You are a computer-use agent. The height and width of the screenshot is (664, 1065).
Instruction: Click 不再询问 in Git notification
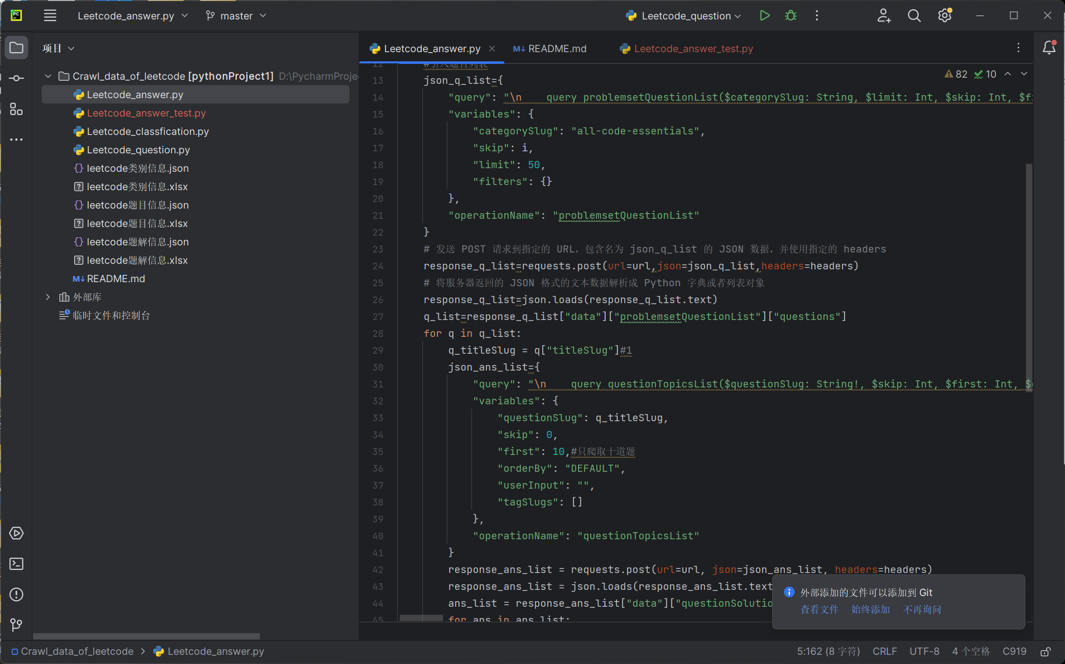click(x=922, y=610)
